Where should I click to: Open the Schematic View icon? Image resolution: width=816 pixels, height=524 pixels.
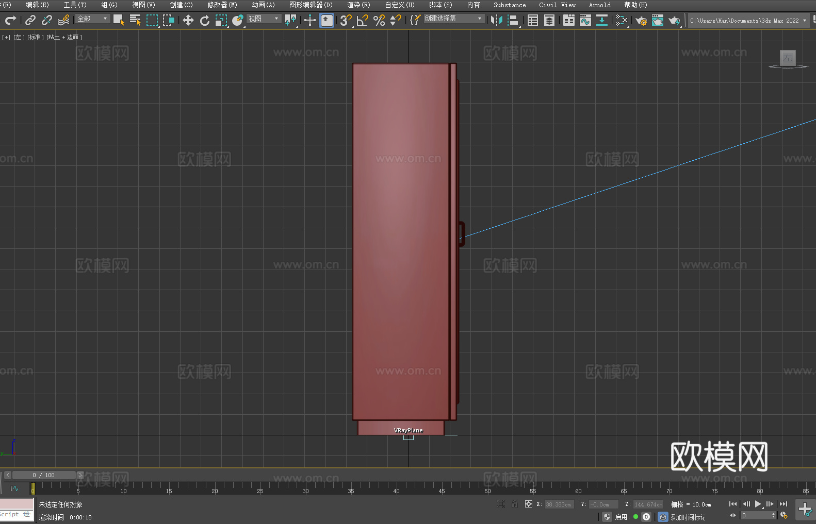(602, 20)
